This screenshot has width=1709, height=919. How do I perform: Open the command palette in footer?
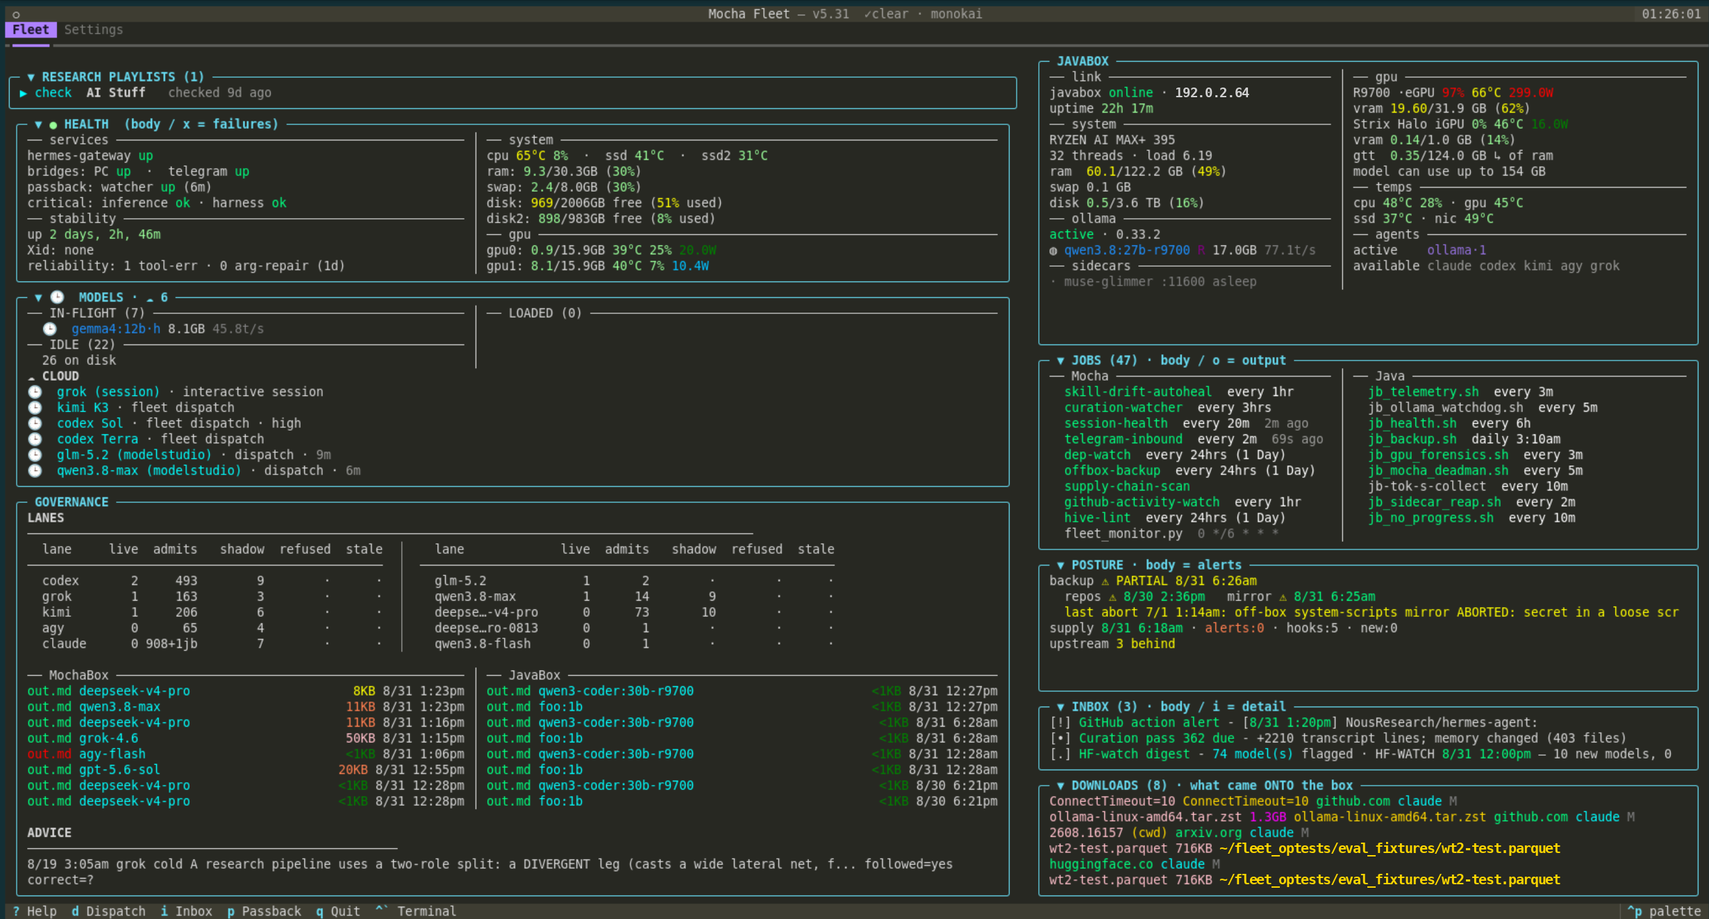tap(1665, 911)
